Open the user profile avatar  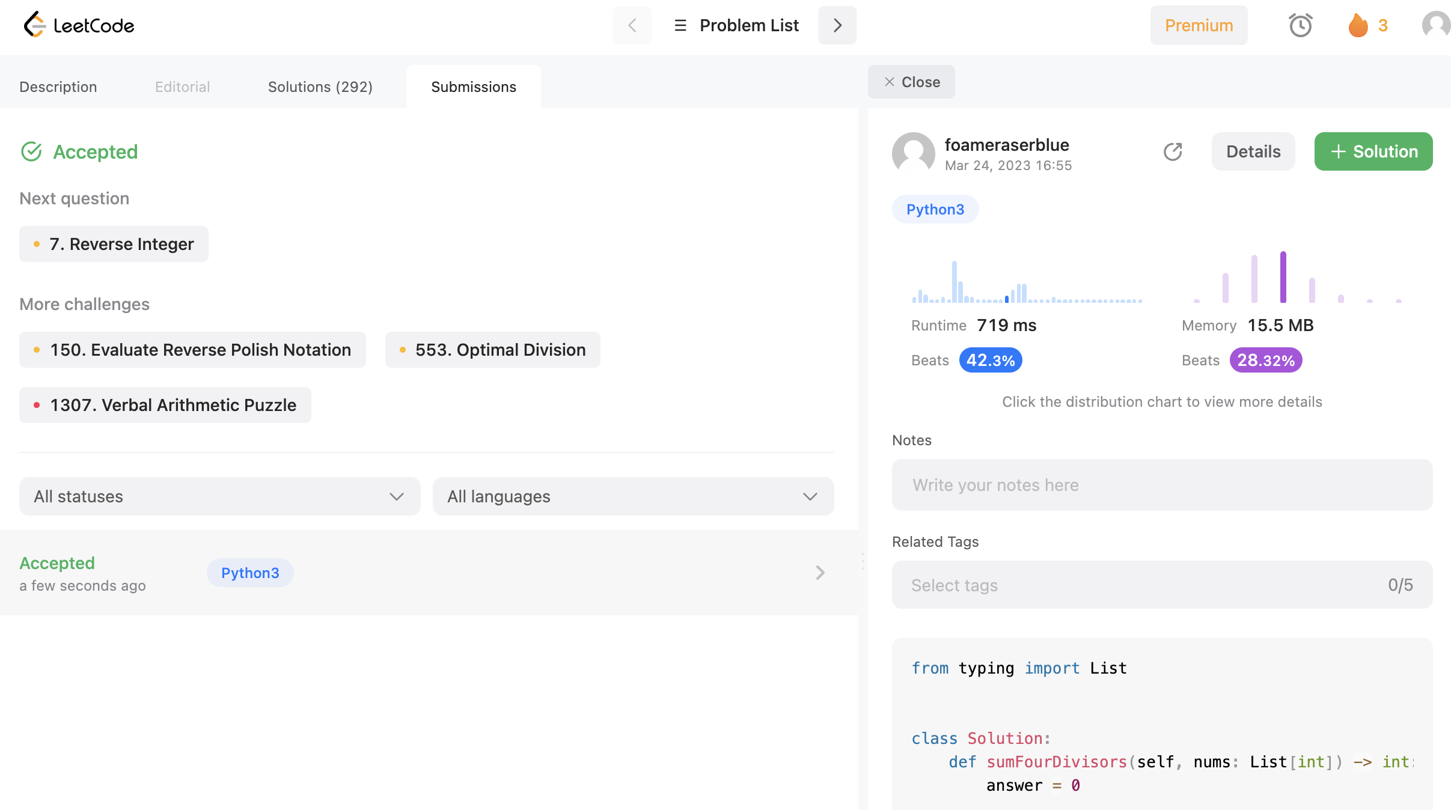click(1436, 25)
